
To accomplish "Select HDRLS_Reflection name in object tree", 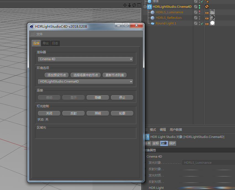I will point(169,18).
